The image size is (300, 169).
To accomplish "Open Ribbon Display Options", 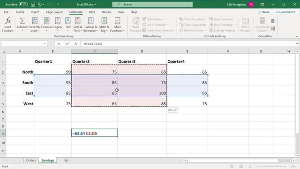I will [x=262, y=4].
